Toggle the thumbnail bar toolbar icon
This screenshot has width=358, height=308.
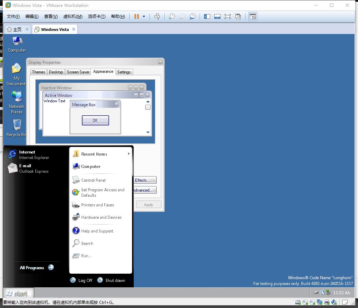[x=217, y=16]
